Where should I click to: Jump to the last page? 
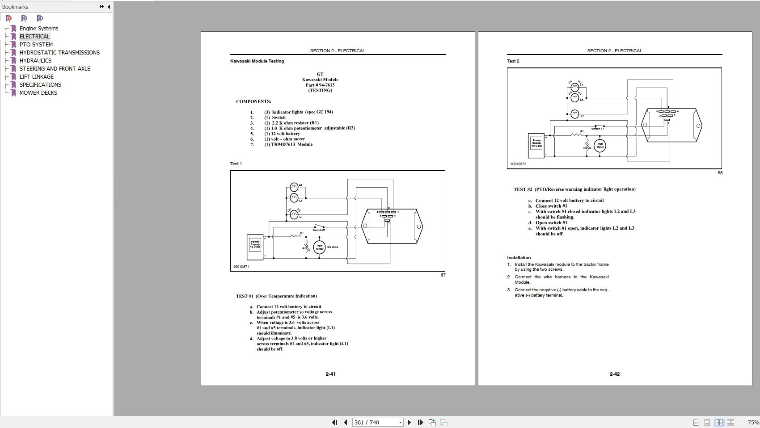420,422
